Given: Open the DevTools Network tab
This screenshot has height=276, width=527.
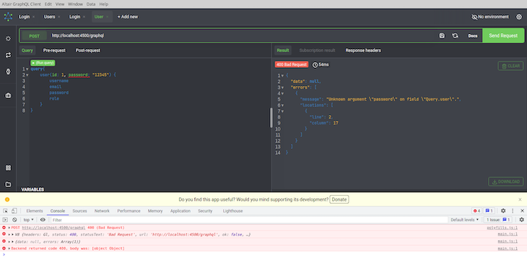Looking at the screenshot, I should tap(102, 211).
